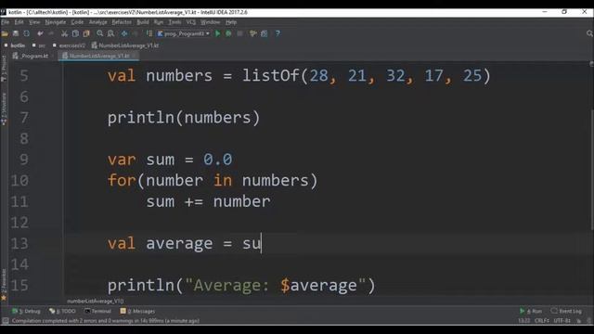Screen dimensions: 594x334
Task: Run the program with green play icon
Action: pyautogui.click(x=218, y=33)
